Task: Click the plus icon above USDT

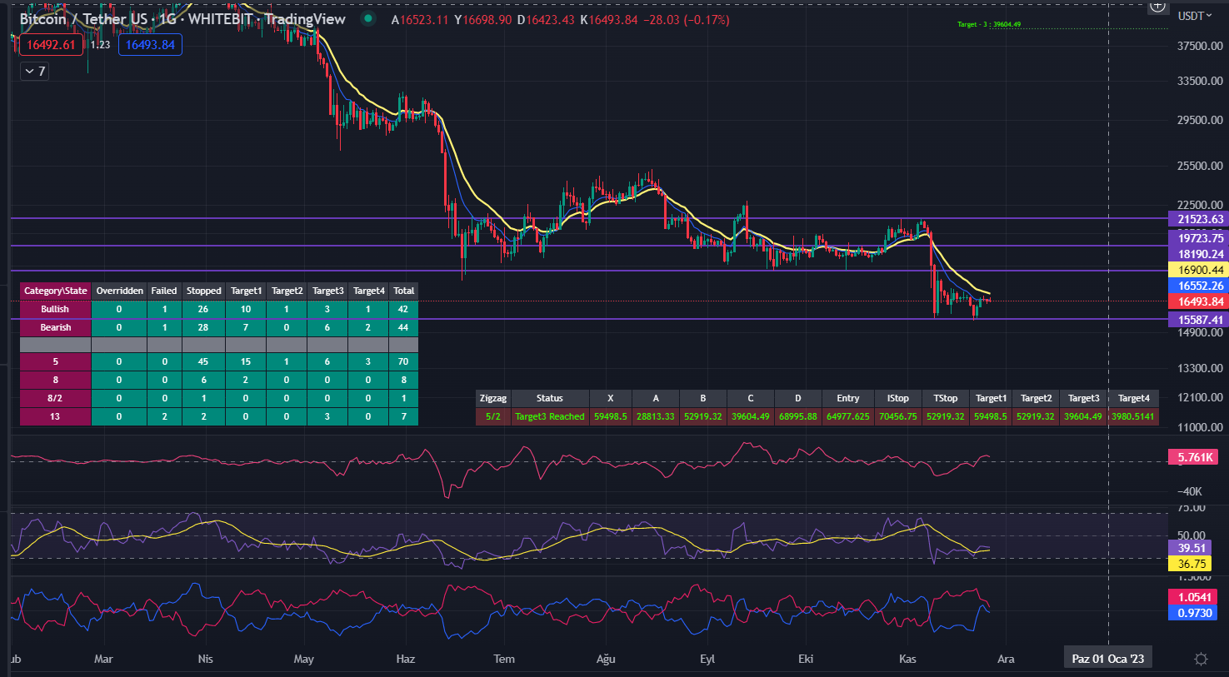Action: pos(1157,7)
